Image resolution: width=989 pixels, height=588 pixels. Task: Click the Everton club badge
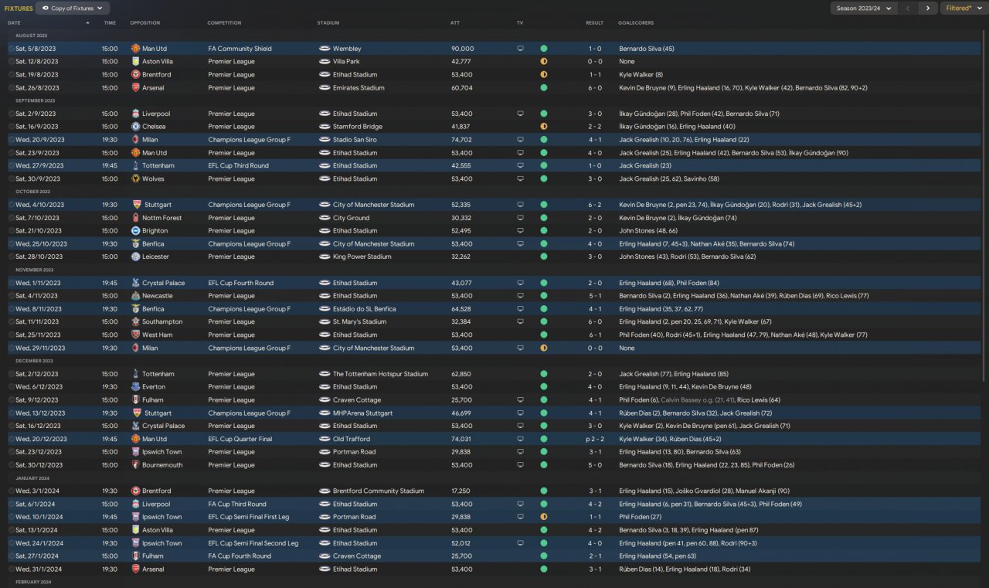(x=135, y=387)
